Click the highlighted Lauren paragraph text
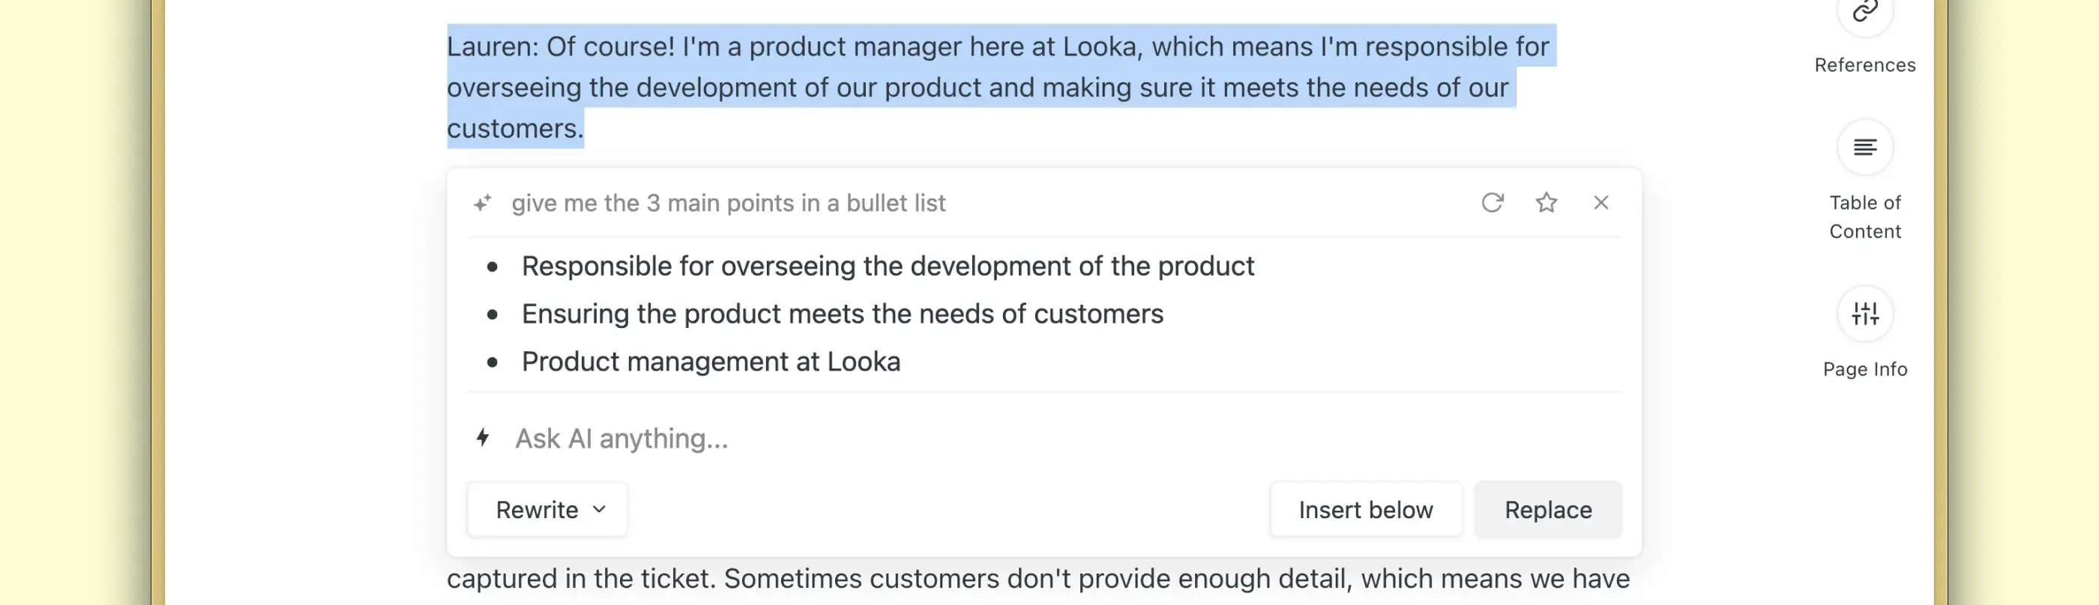 tap(978, 87)
